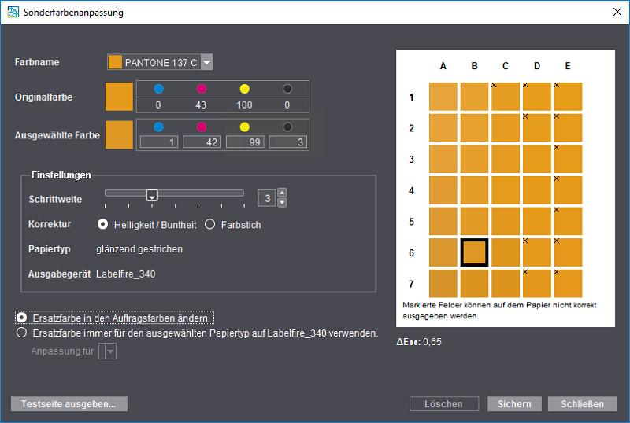Click the Testseite ausgeben button
Image resolution: width=630 pixels, height=423 pixels.
point(69,404)
